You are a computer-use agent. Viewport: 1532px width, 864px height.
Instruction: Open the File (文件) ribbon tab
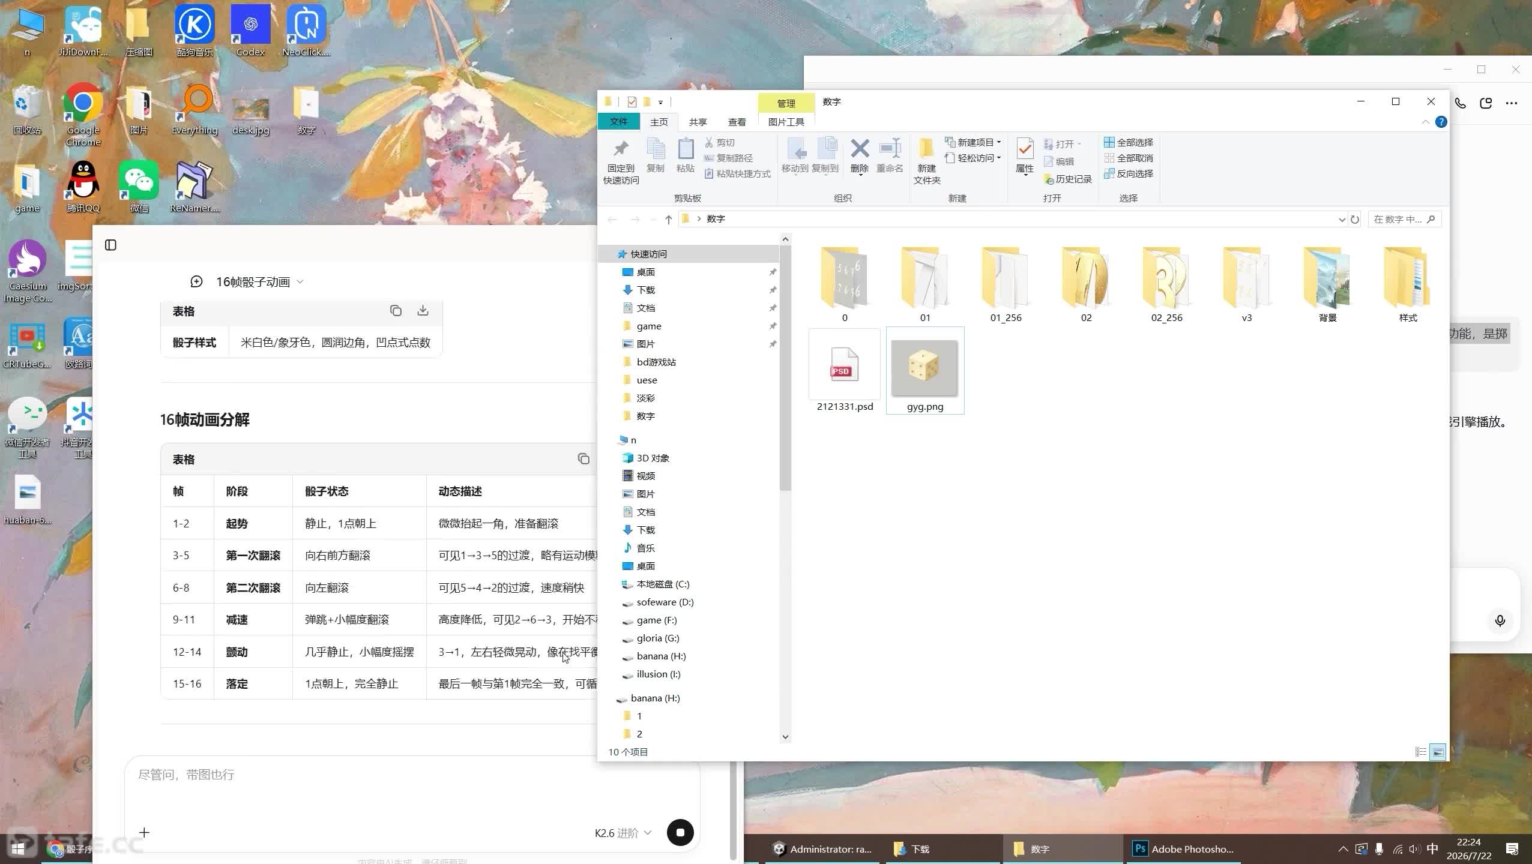[618, 122]
